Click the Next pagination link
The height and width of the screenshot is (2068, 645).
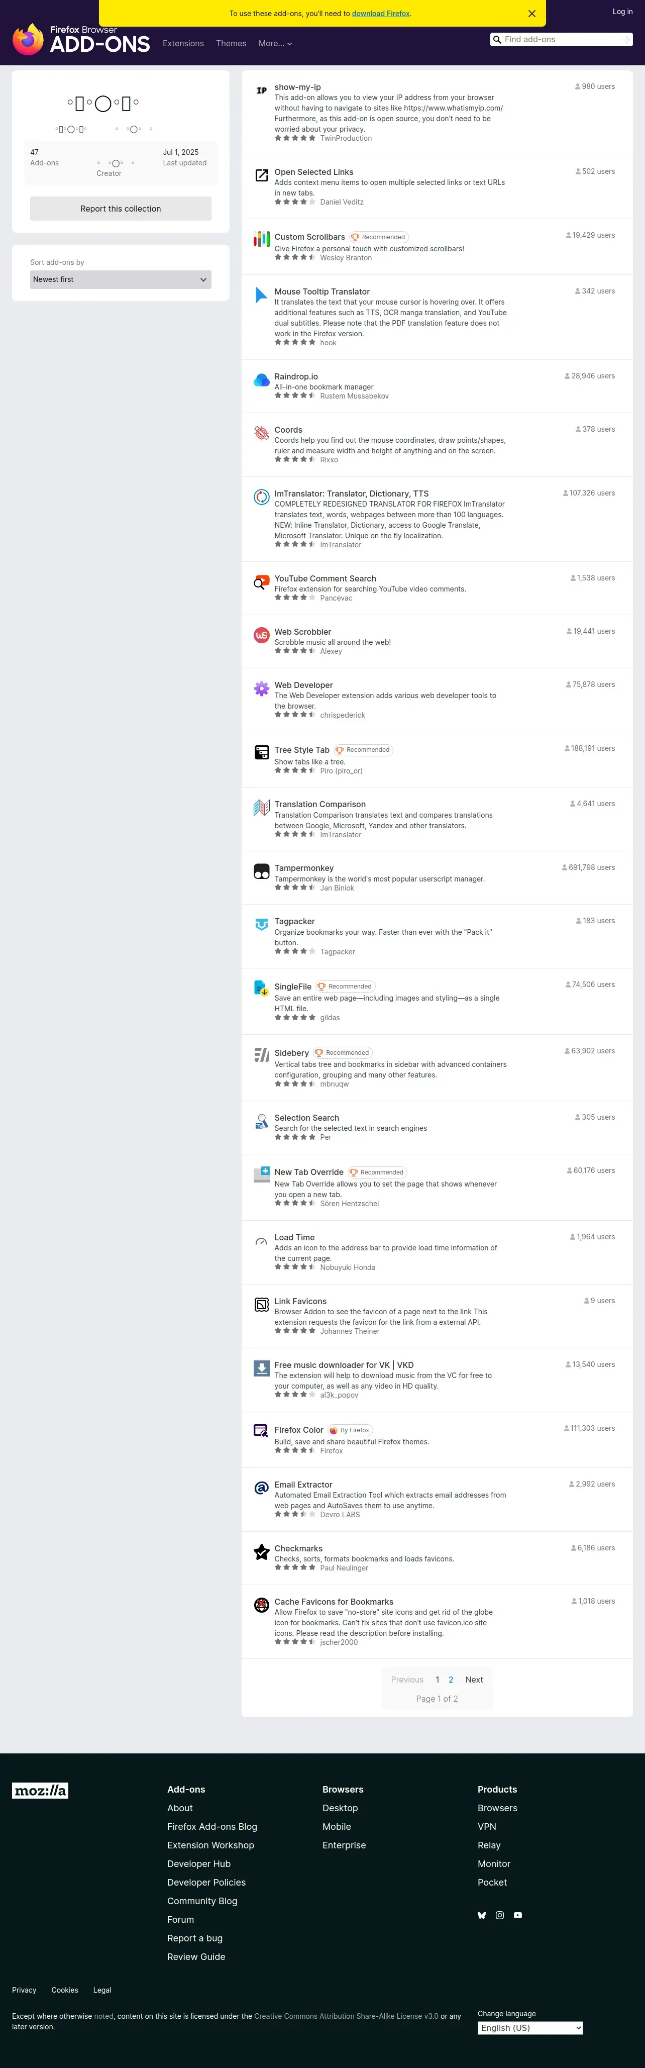coord(474,1680)
